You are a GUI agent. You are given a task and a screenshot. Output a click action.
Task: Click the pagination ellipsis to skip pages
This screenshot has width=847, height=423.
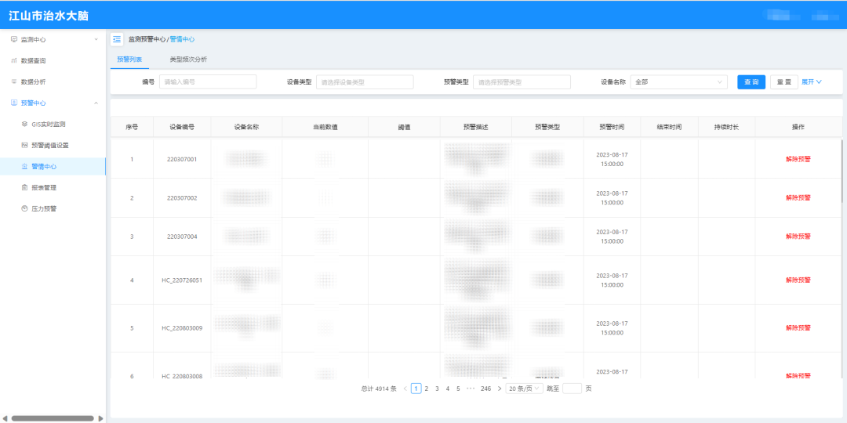pos(471,389)
